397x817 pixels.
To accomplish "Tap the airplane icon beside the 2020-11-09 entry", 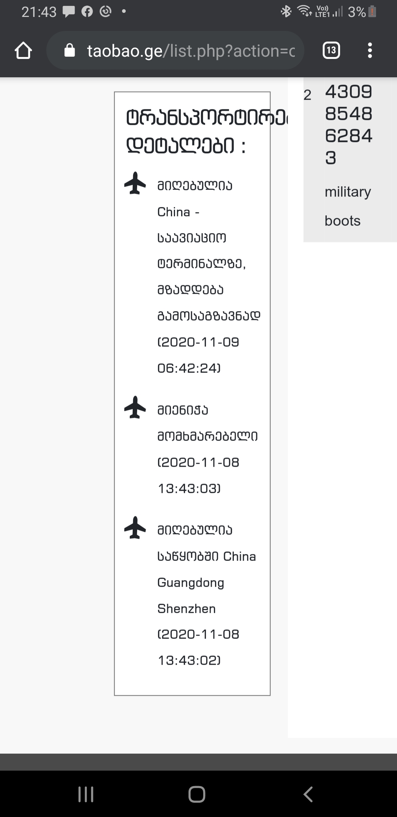I will click(135, 183).
